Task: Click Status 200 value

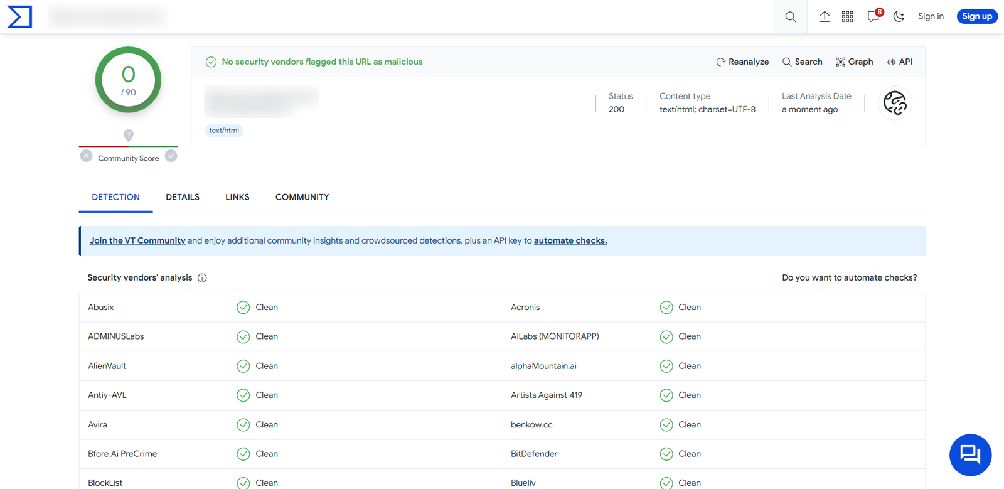Action: (616, 109)
